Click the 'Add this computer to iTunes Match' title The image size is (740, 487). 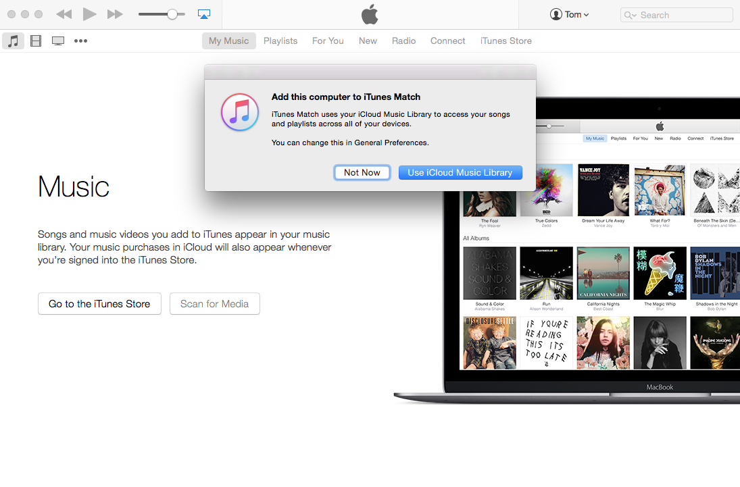pyautogui.click(x=346, y=97)
